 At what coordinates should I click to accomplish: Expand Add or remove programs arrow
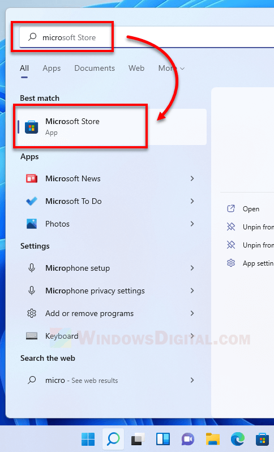pos(192,313)
